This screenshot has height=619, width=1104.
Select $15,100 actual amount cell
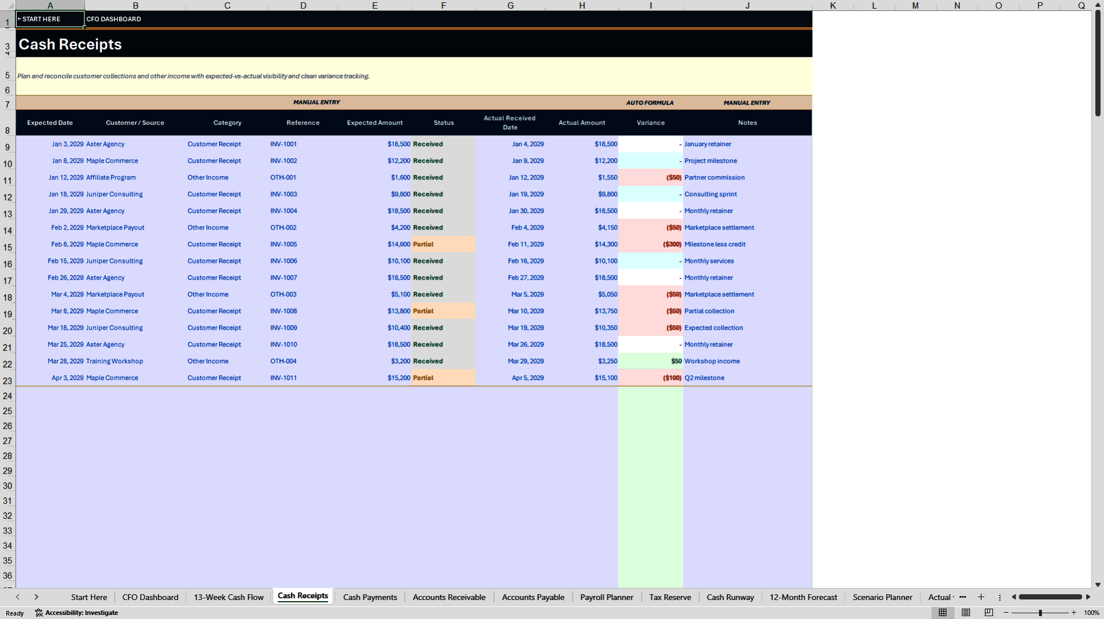click(582, 377)
